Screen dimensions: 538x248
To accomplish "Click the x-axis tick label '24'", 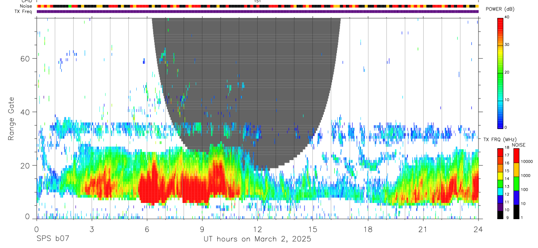I will (478, 229).
